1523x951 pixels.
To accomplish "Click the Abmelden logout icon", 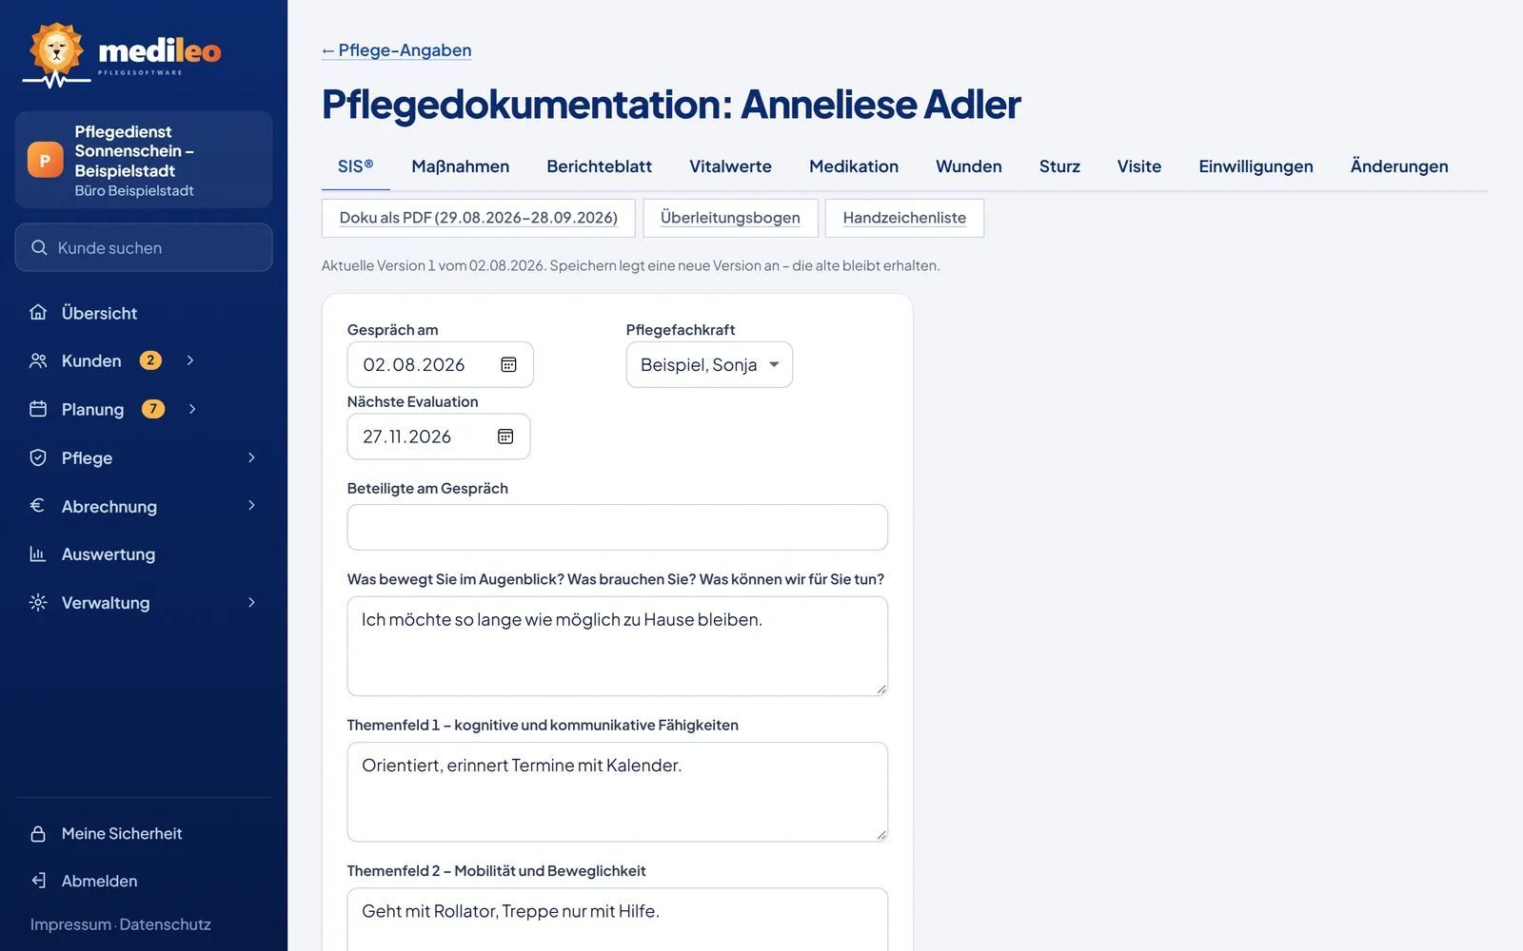I will (38, 881).
